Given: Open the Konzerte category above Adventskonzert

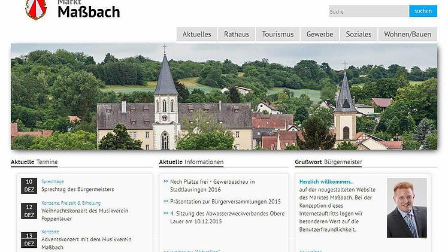Looking at the screenshot, I should pos(50,232).
